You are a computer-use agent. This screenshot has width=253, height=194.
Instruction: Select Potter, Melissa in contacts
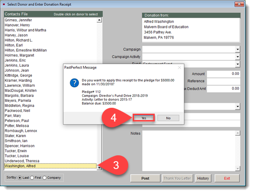pyautogui.click(x=17, y=126)
